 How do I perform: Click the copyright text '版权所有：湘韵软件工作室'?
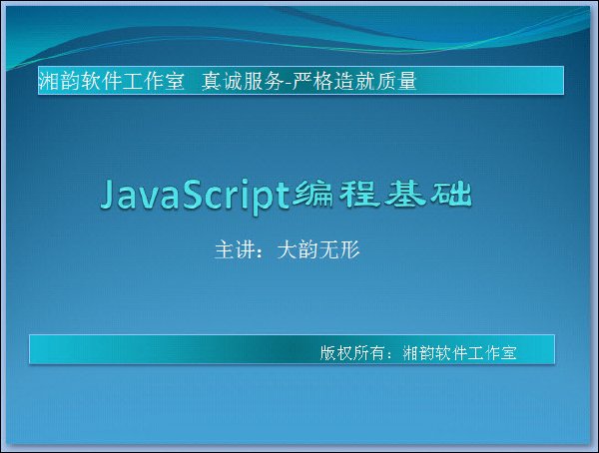click(x=418, y=352)
